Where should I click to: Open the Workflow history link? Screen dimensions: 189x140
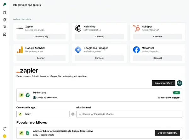tap(170, 98)
